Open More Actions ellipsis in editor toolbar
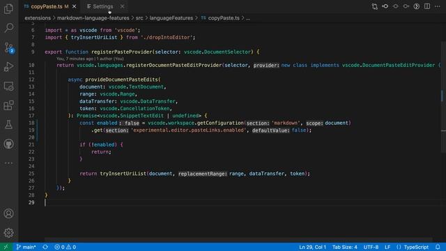 tap(438, 6)
